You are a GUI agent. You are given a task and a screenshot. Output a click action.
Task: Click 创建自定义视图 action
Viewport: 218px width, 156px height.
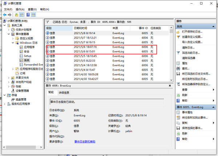click(x=192, y=37)
